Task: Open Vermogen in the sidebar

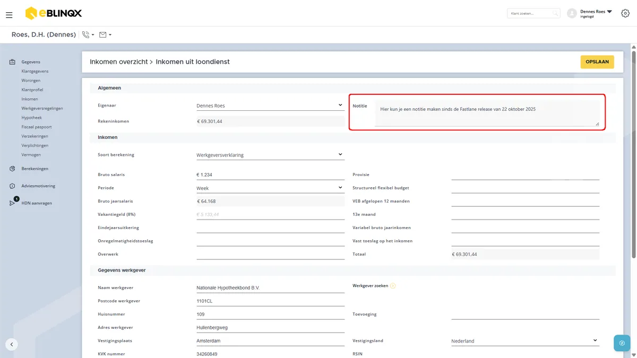Action: 31,155
